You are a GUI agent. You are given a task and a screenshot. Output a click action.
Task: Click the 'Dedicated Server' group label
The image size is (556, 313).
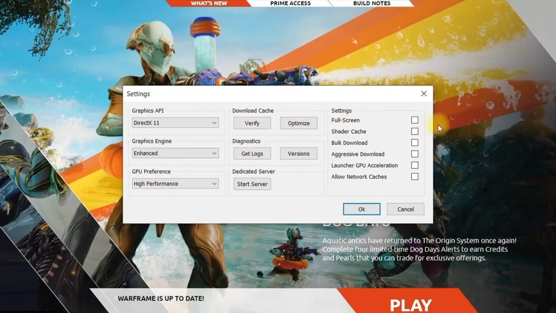254,172
